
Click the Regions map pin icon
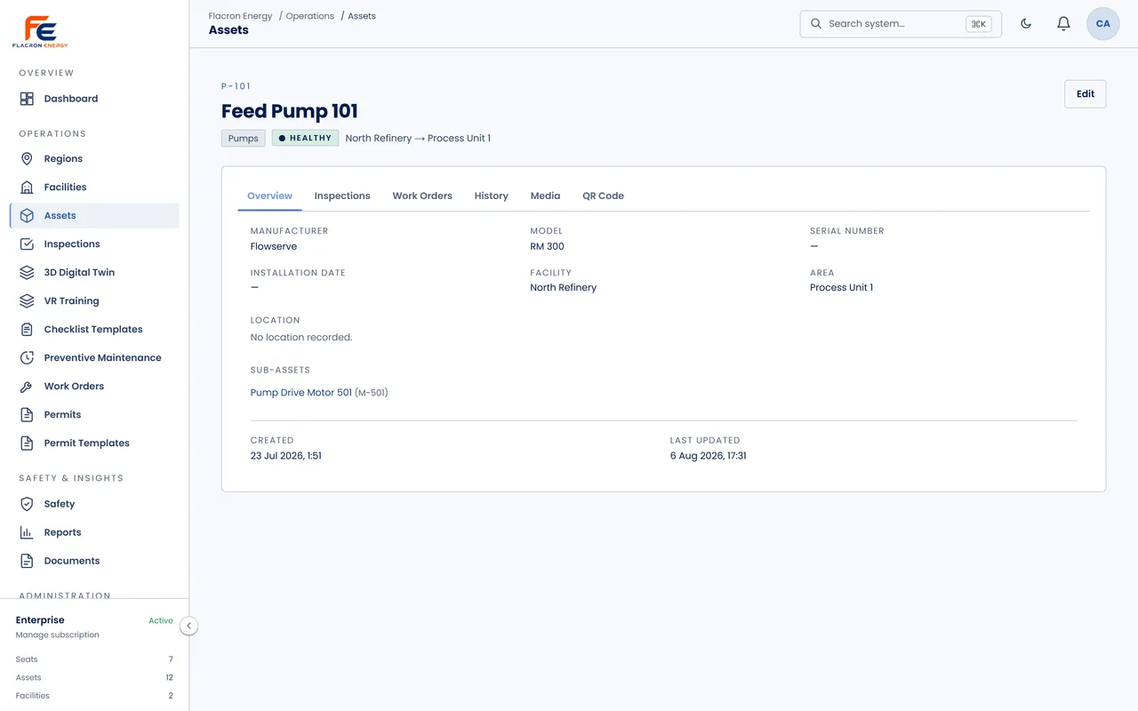coord(27,159)
